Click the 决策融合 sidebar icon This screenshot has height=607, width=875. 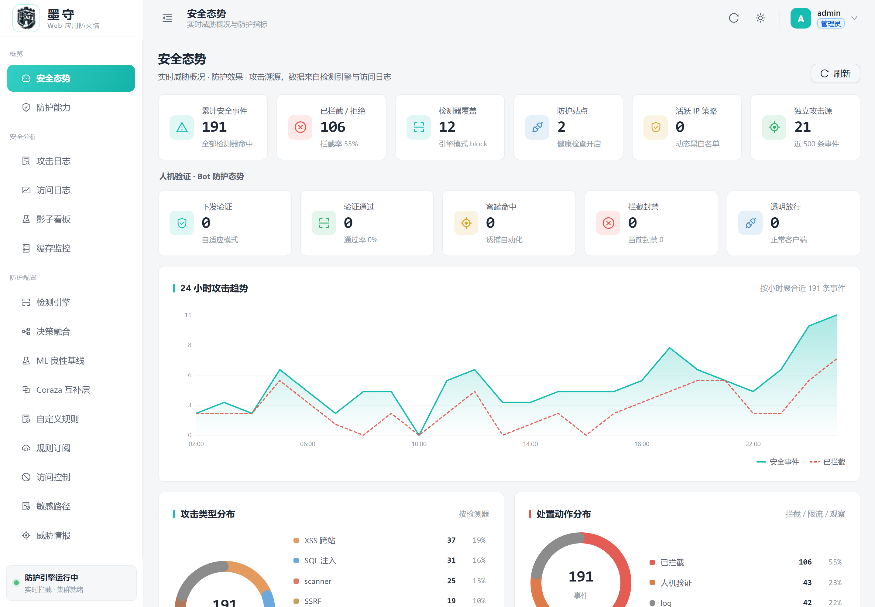(x=26, y=332)
